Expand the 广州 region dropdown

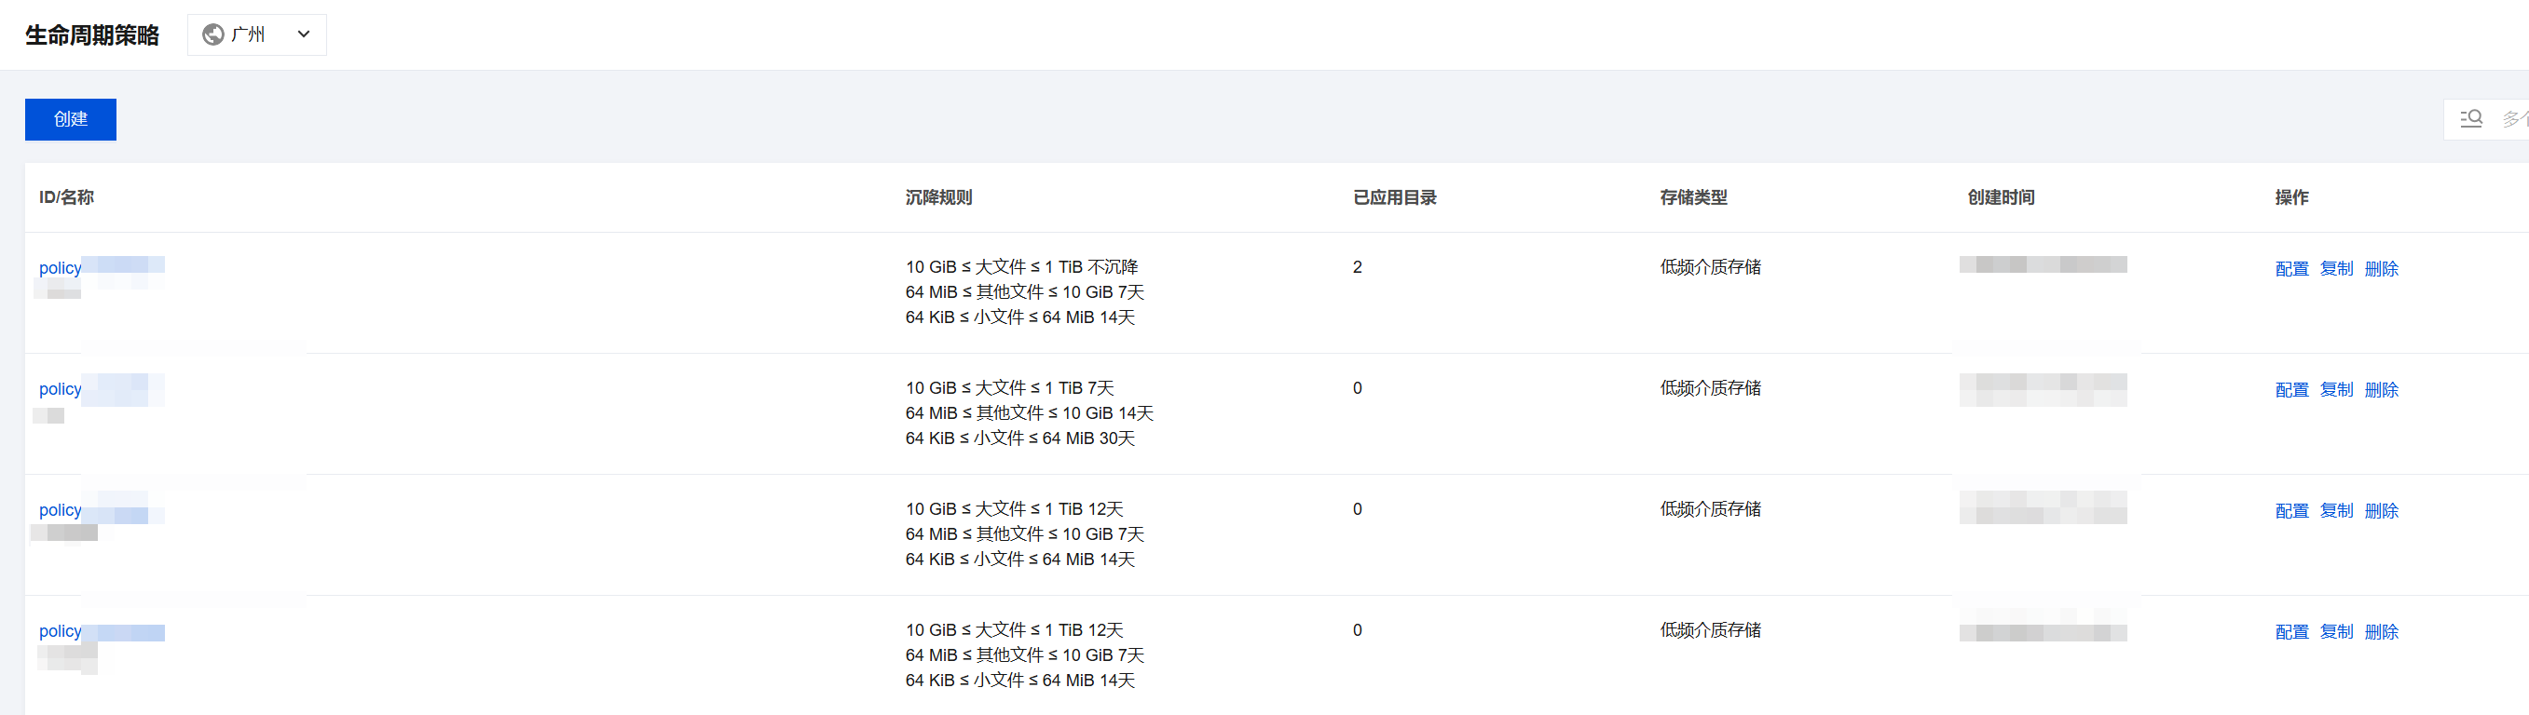304,35
